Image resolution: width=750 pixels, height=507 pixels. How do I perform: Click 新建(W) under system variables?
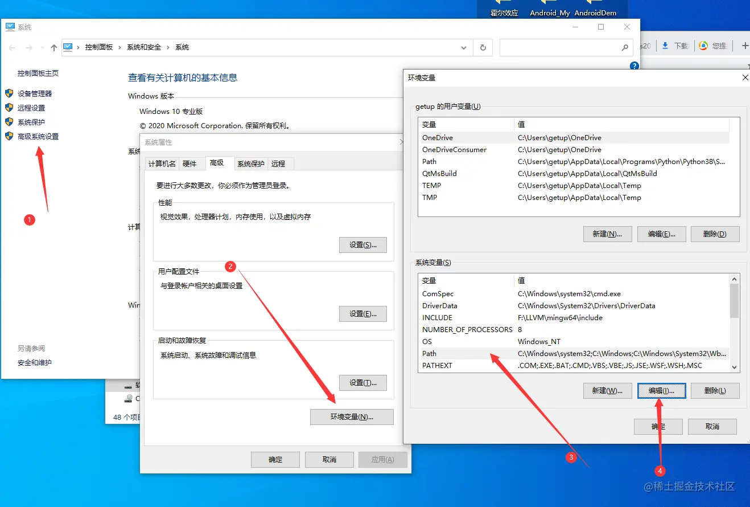[608, 391]
